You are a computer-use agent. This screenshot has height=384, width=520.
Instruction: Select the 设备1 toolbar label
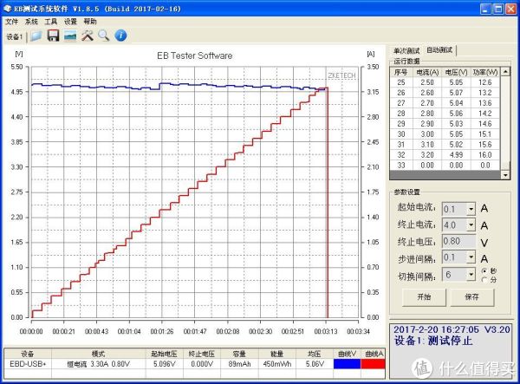tap(14, 36)
